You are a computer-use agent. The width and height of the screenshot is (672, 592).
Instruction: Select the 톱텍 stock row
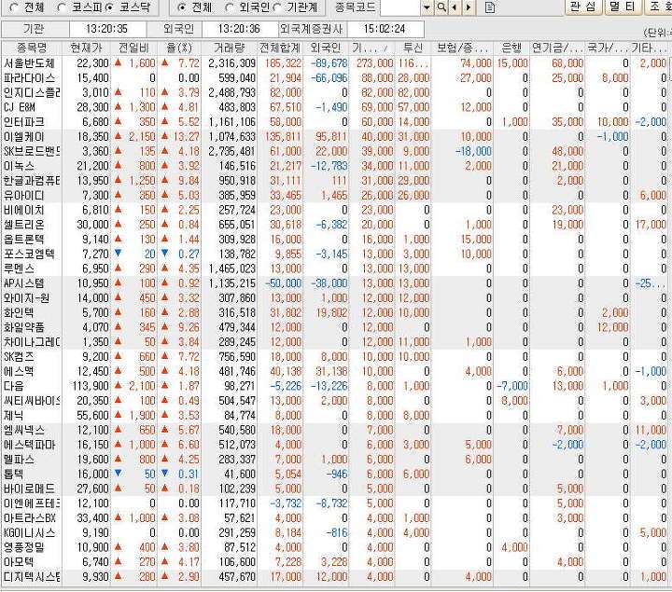(x=335, y=474)
